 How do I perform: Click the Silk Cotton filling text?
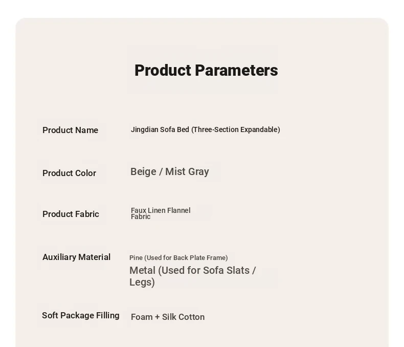click(x=184, y=317)
